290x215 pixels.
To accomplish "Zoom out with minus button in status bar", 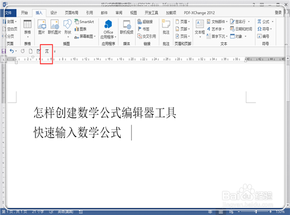I will click(x=239, y=212).
